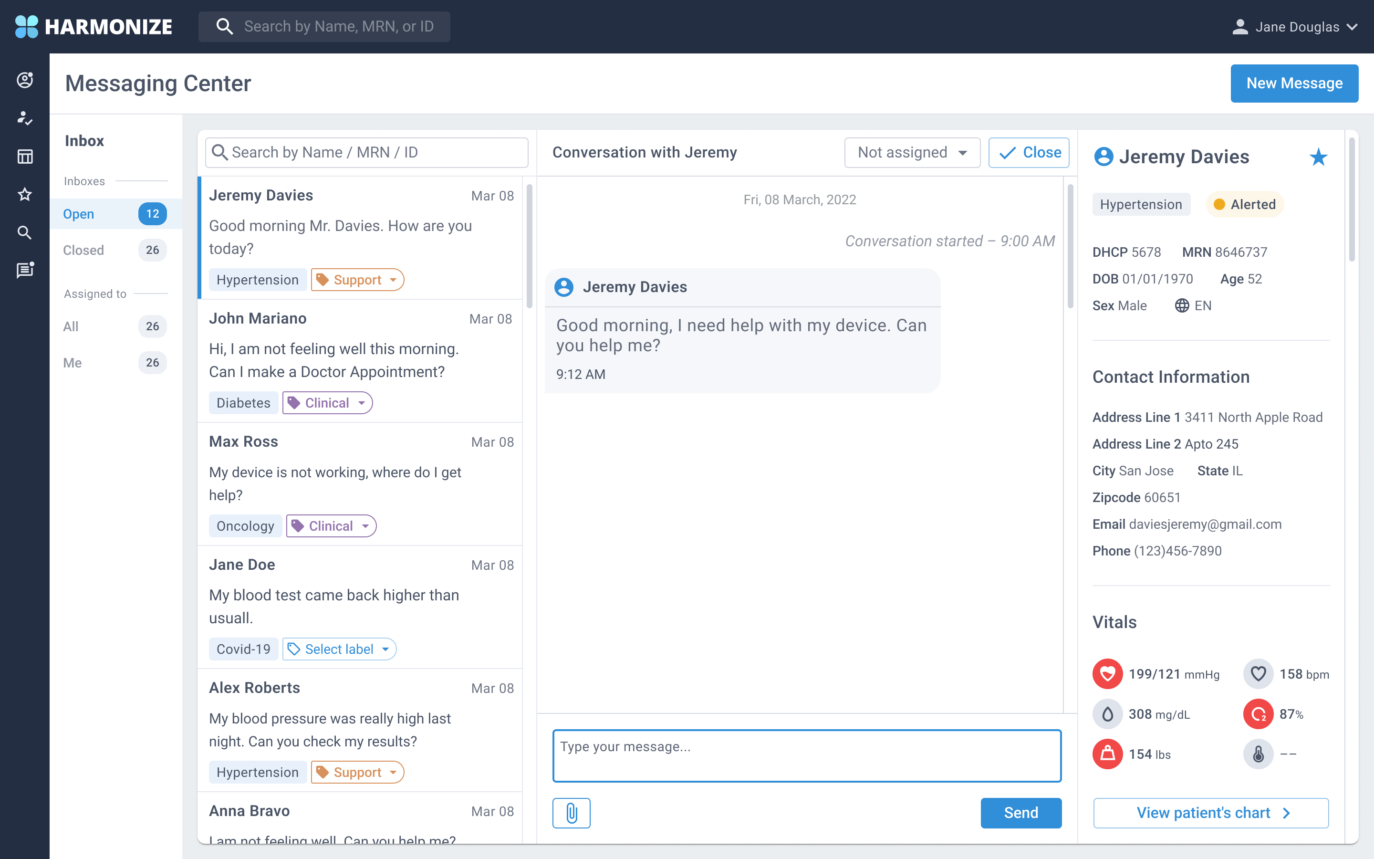
Task: Open the user tasks sidebar icon
Action: [x=24, y=118]
